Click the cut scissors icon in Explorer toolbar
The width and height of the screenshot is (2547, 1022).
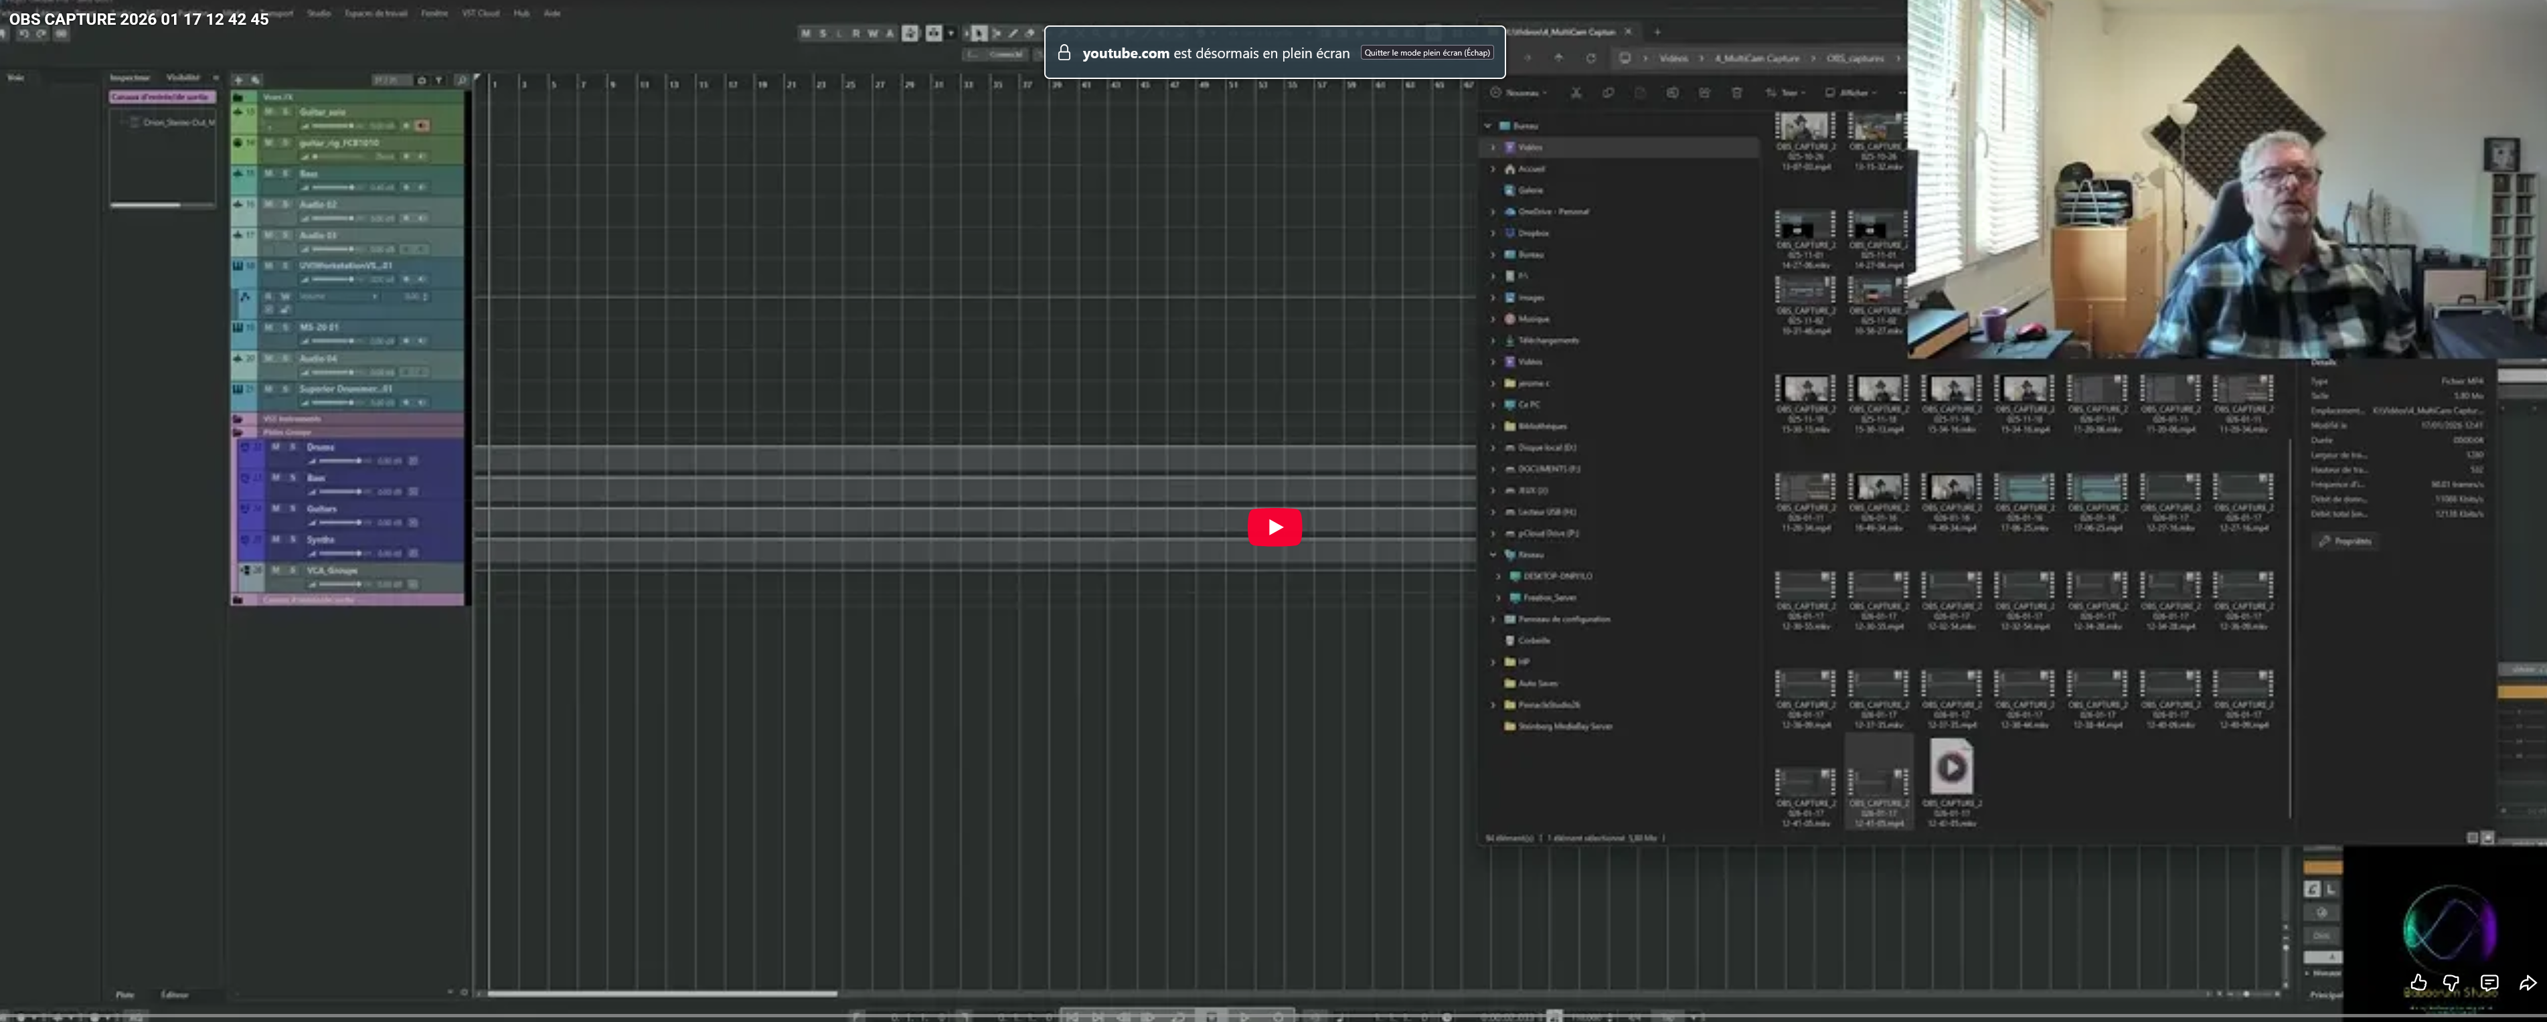1576,93
